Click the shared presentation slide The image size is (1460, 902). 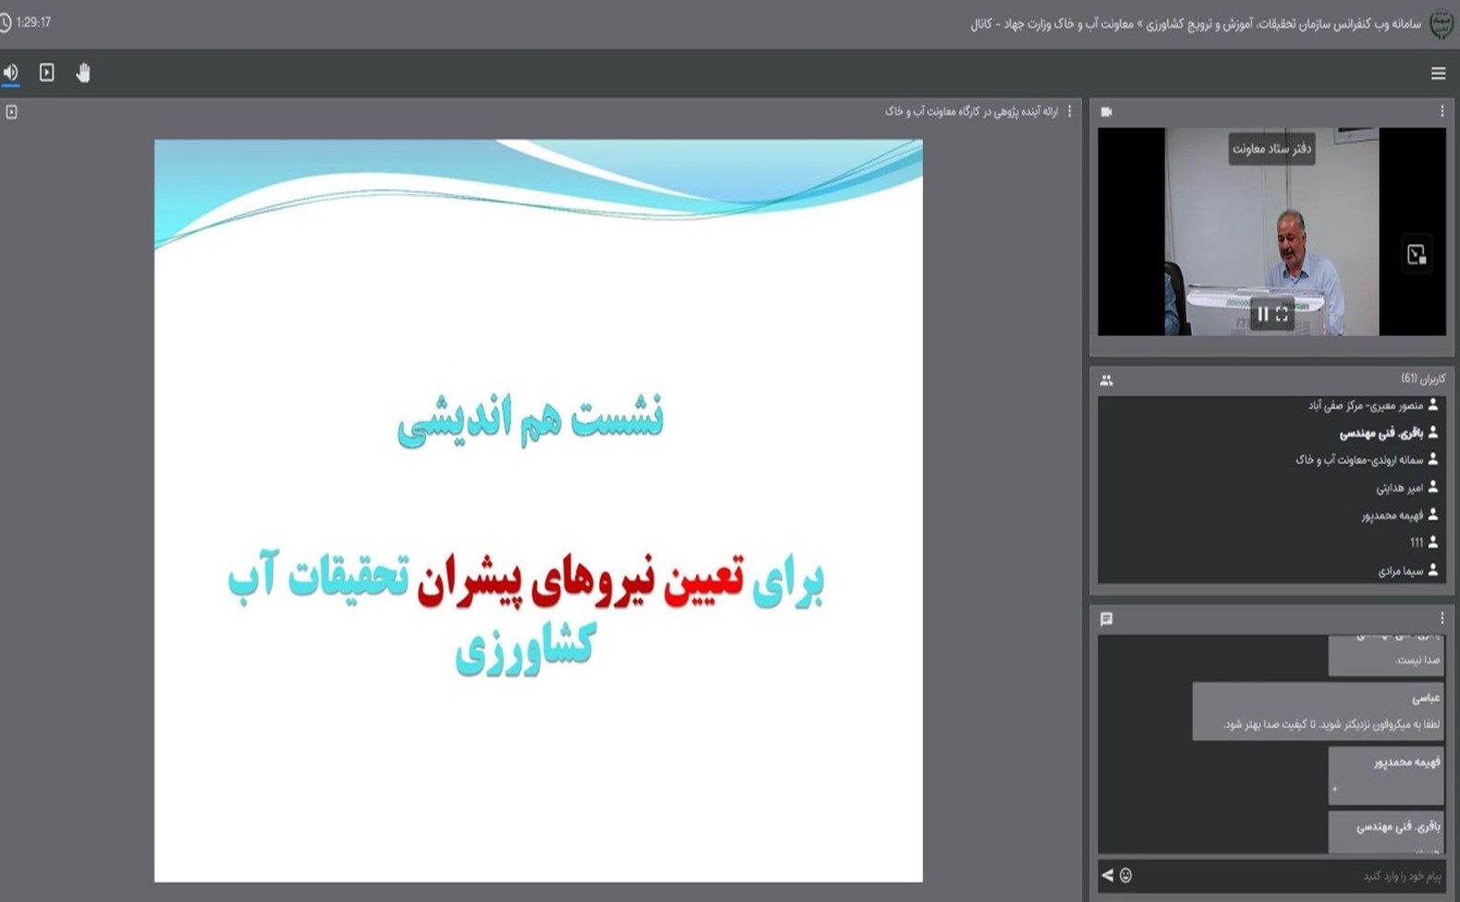coord(538,510)
